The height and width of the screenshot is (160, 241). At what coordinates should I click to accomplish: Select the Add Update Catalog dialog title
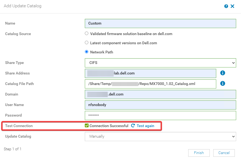23,6
